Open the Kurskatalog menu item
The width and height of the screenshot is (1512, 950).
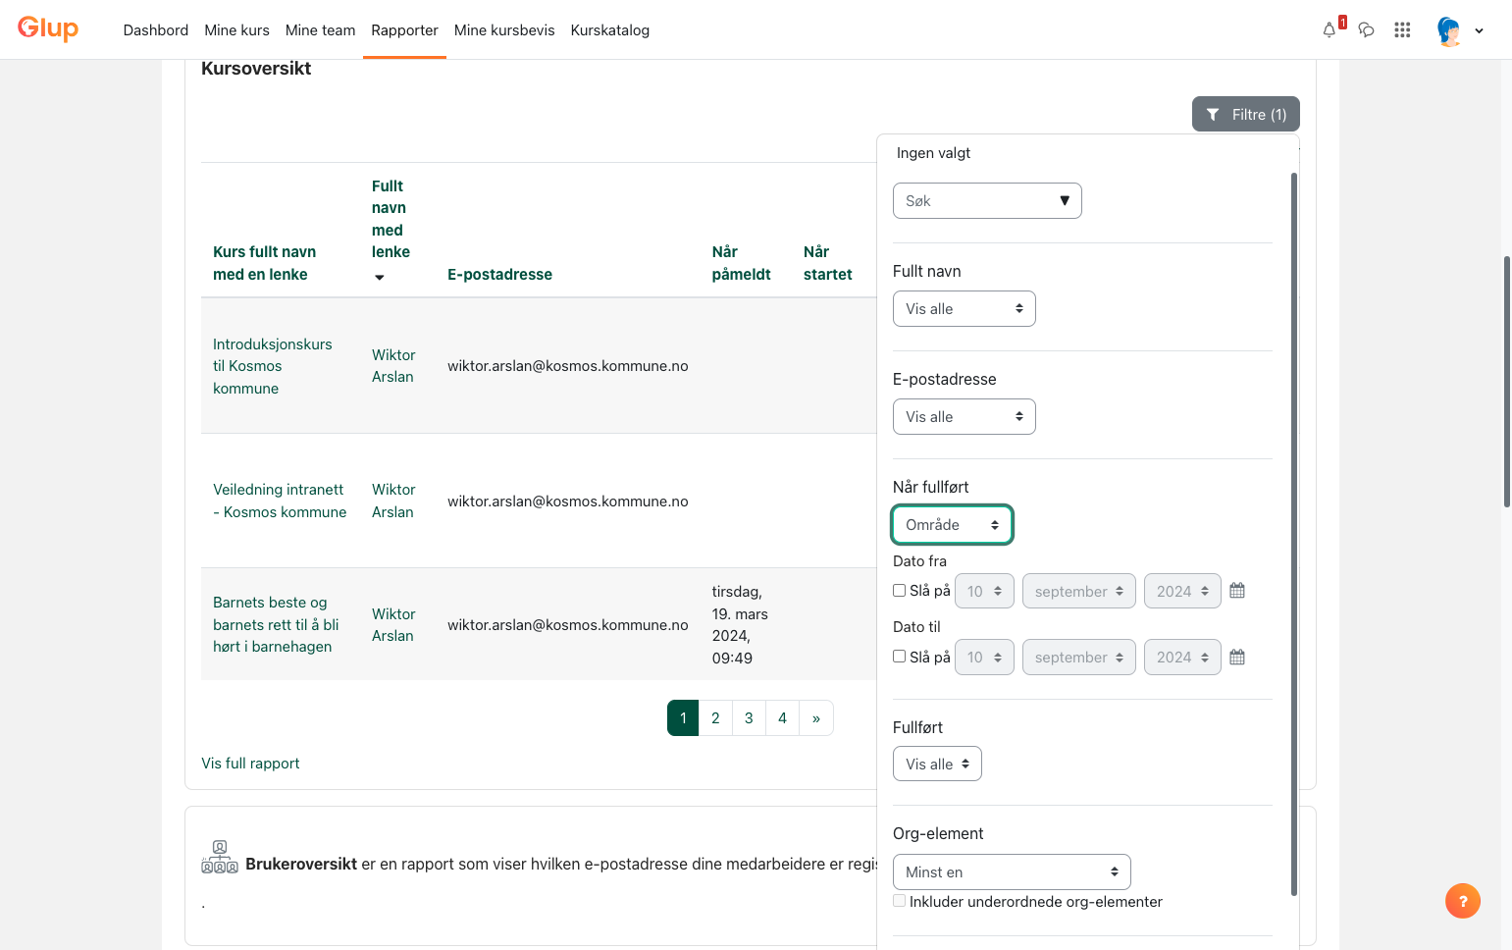pyautogui.click(x=610, y=30)
